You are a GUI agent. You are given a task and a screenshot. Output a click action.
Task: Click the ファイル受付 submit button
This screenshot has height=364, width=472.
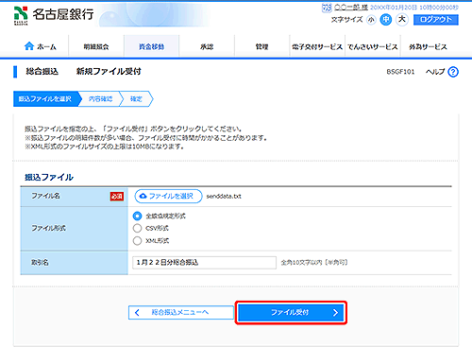pos(291,313)
